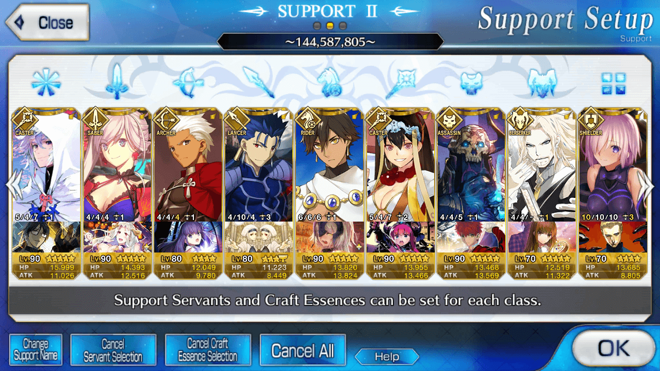
Task: Click the Cancel All button
Action: [x=303, y=350]
